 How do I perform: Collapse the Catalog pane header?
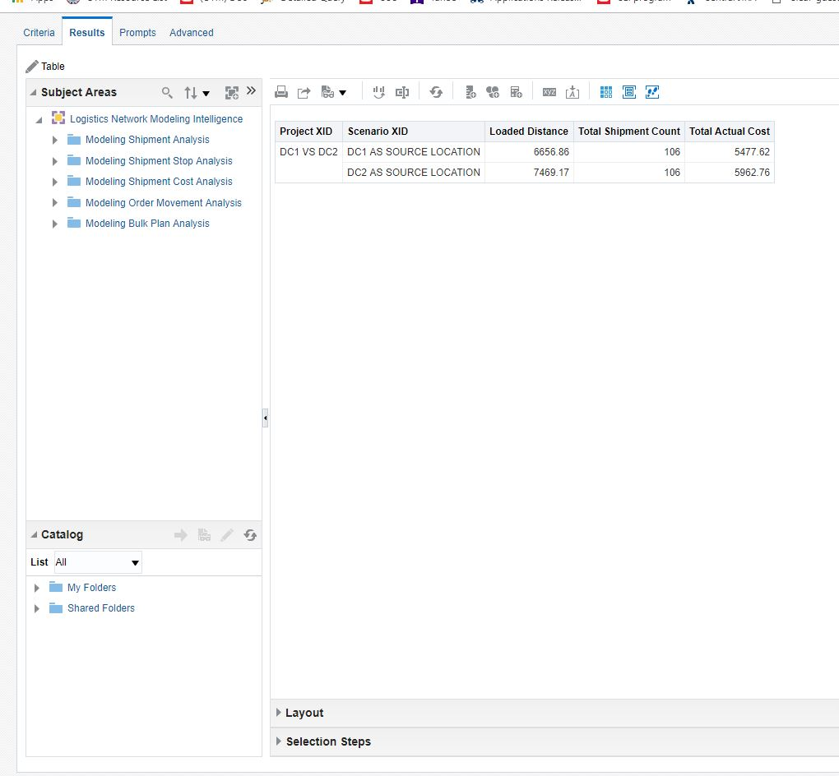[x=34, y=535]
